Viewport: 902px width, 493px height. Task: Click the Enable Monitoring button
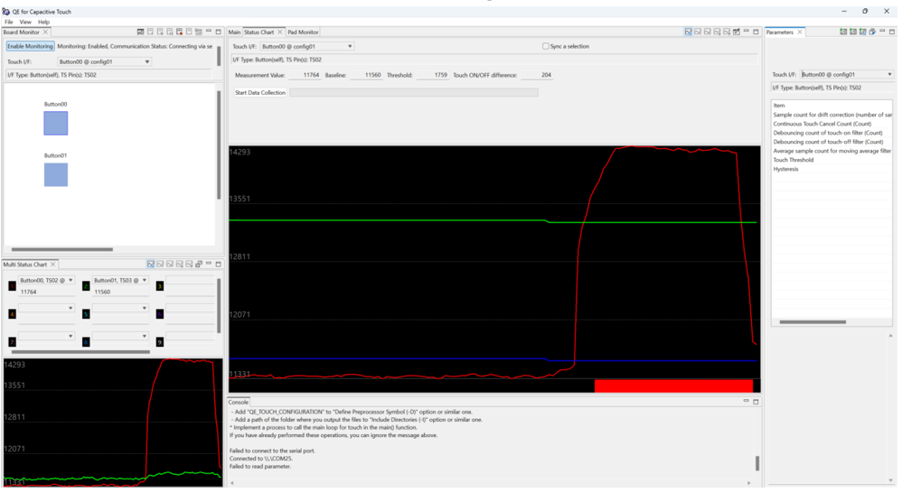30,46
